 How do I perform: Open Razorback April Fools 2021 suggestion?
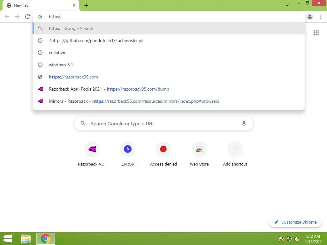pyautogui.click(x=169, y=89)
